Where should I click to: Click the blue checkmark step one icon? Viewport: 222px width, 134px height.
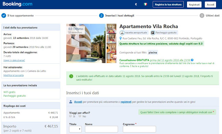coord(4,16)
